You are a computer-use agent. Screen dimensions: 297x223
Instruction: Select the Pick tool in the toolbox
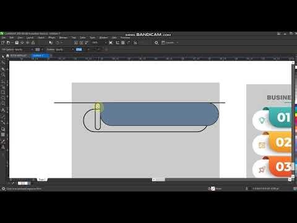pos(3,56)
